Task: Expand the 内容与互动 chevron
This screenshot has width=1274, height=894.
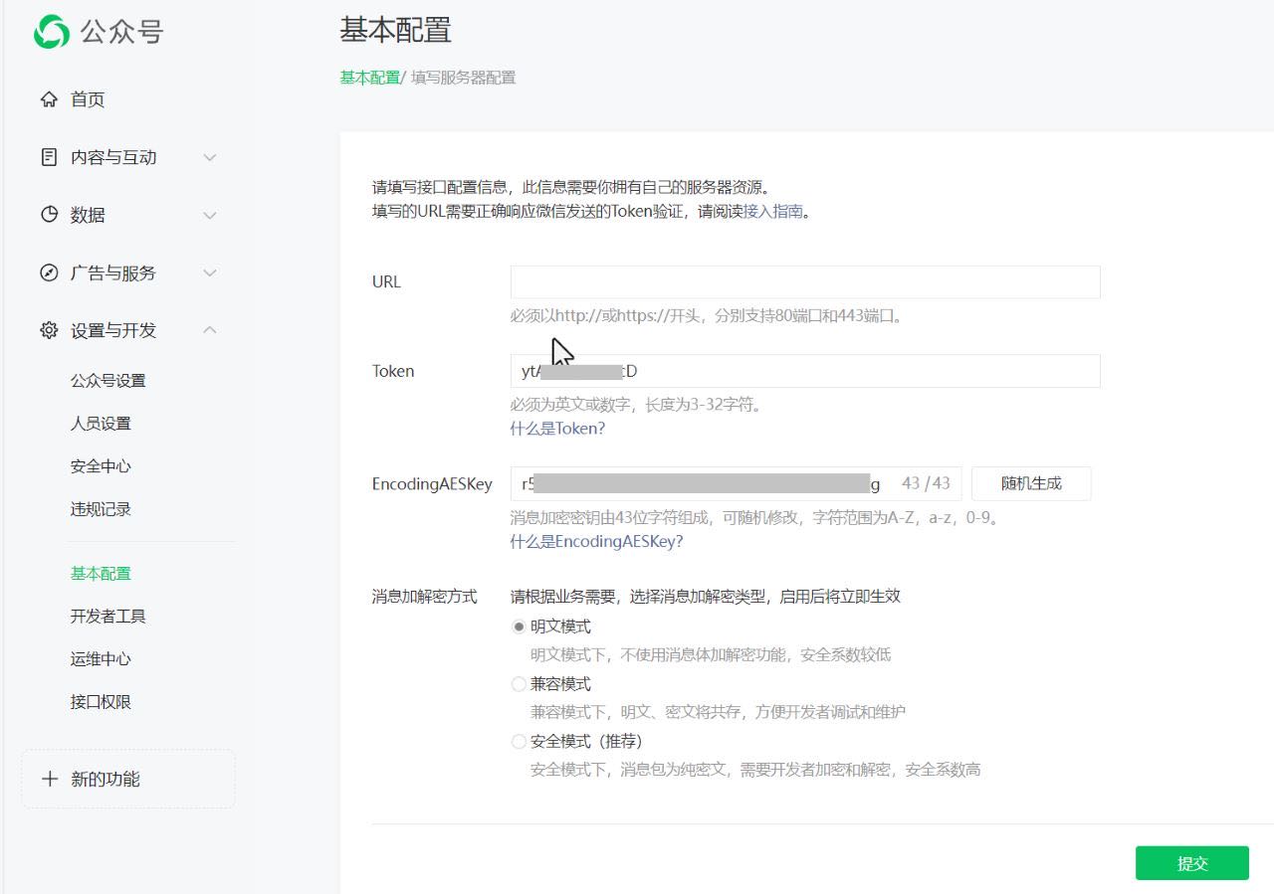Action: click(210, 157)
